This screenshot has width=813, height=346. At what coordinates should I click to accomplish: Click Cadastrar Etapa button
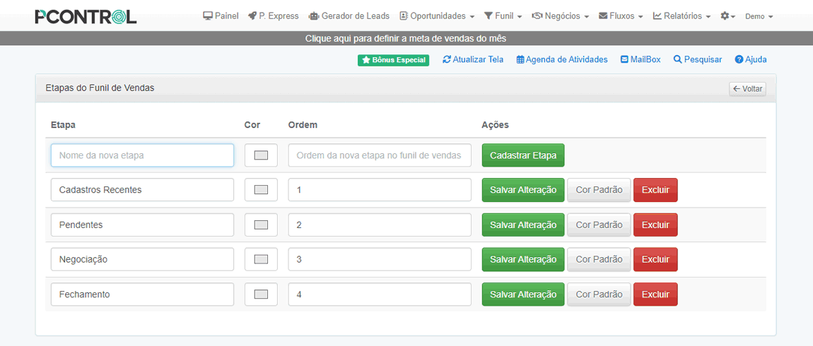523,155
